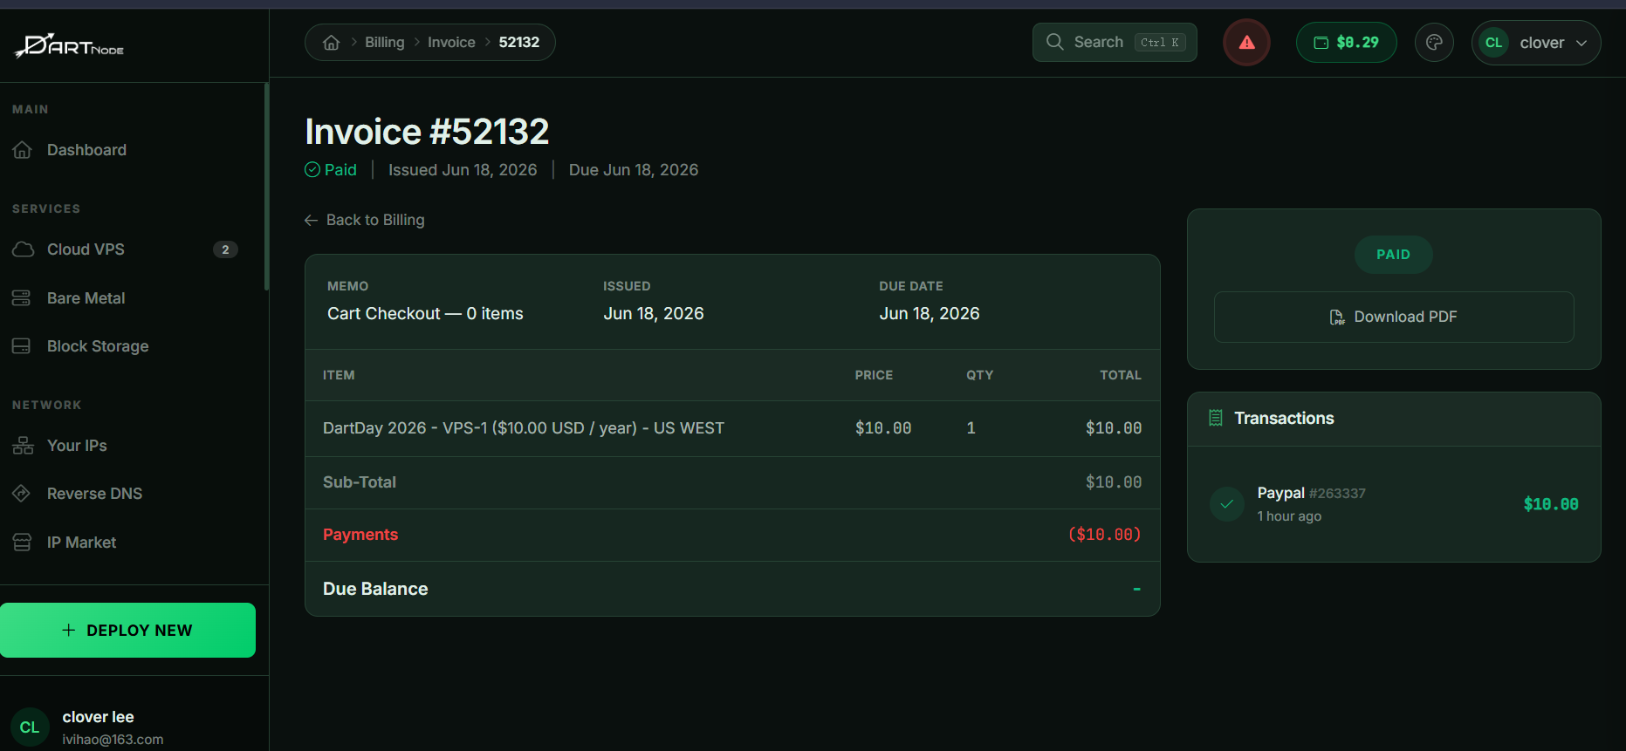Click the Block Storage drive icon
This screenshot has height=751, width=1626.
(21, 346)
